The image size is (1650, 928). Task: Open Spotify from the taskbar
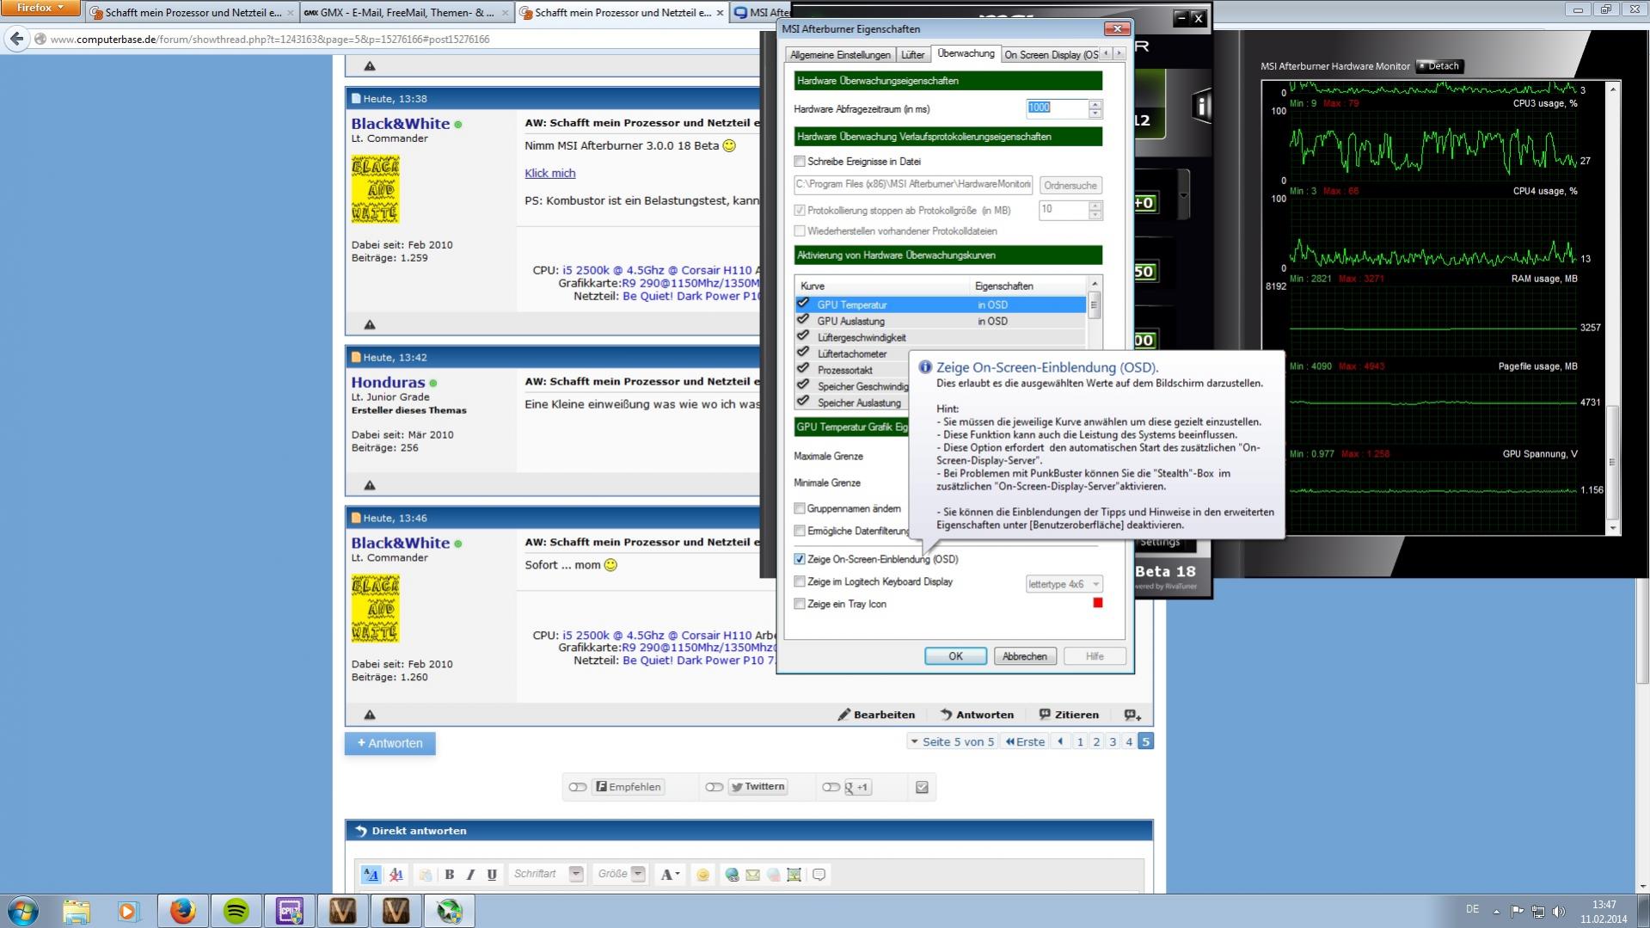pyautogui.click(x=236, y=911)
